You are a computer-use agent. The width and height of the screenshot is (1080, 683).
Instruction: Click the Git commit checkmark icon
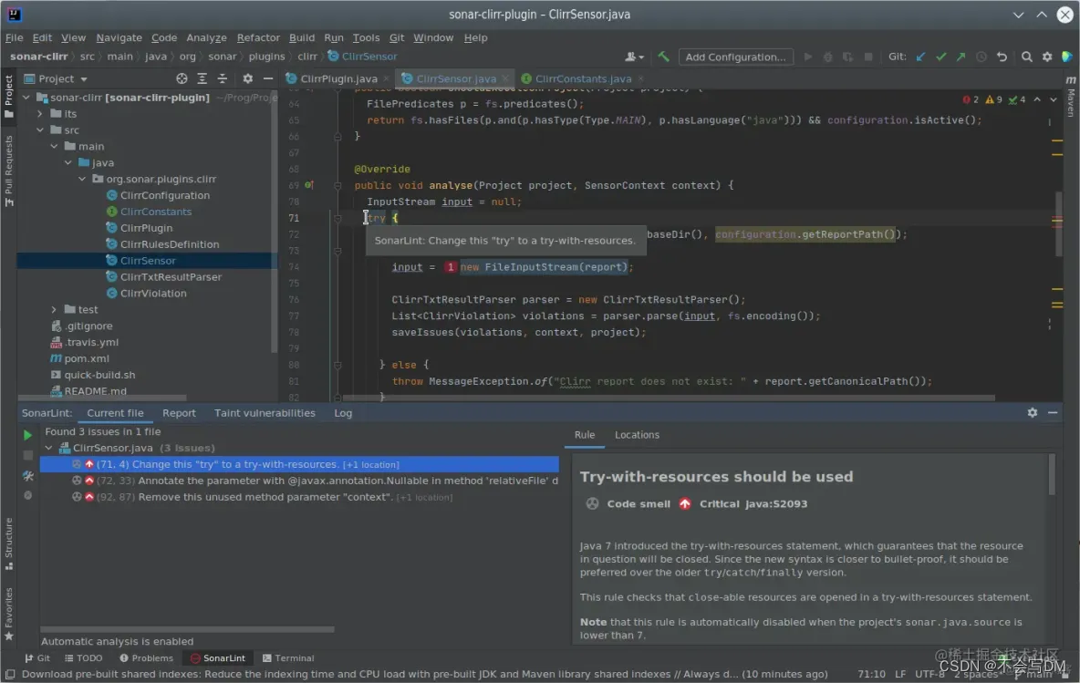pos(940,57)
